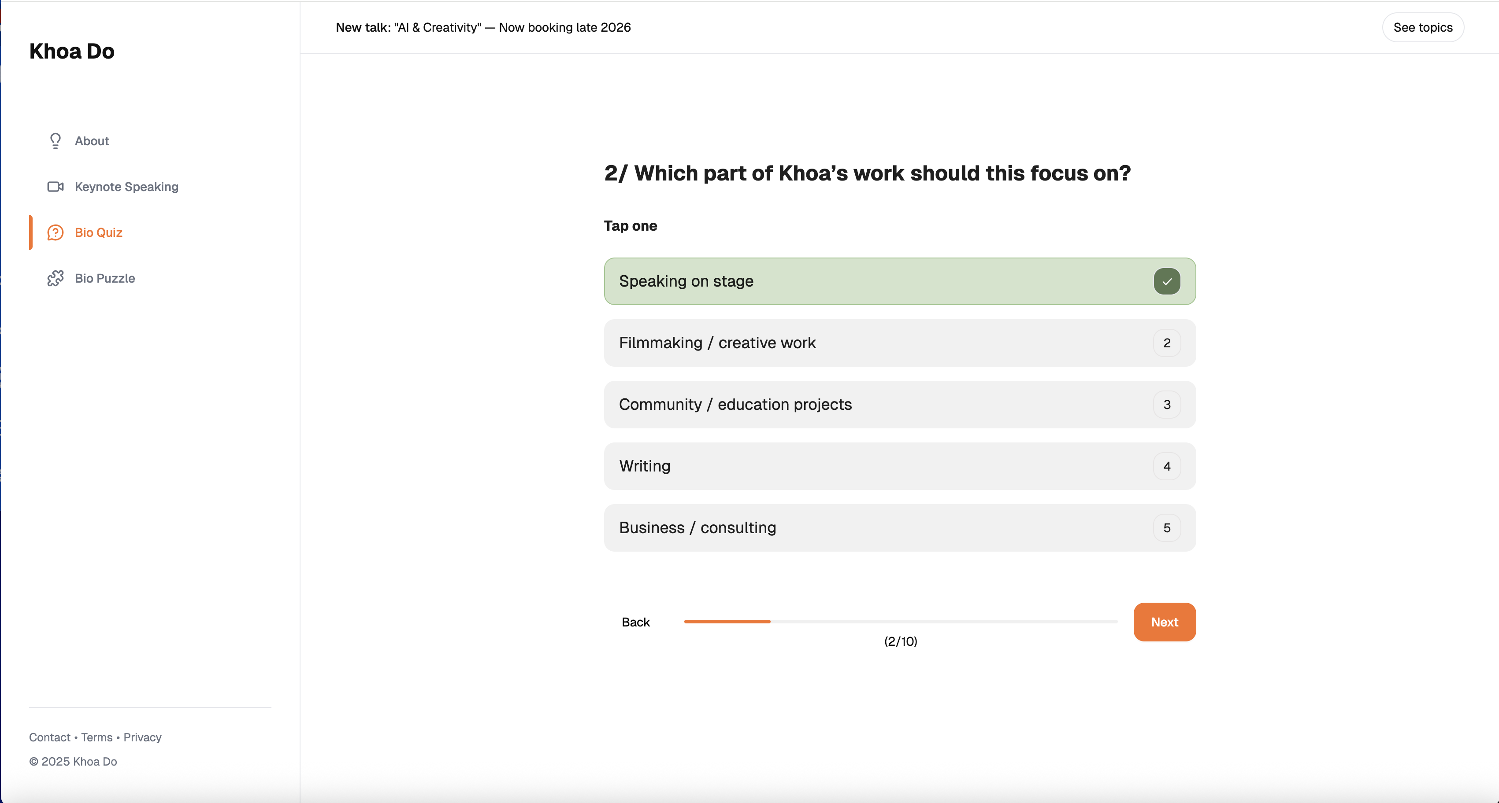Open the Terms page from the footer

pos(96,737)
